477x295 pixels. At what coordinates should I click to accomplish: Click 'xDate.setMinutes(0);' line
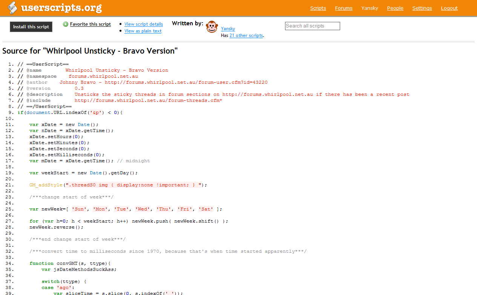pyautogui.click(x=59, y=143)
